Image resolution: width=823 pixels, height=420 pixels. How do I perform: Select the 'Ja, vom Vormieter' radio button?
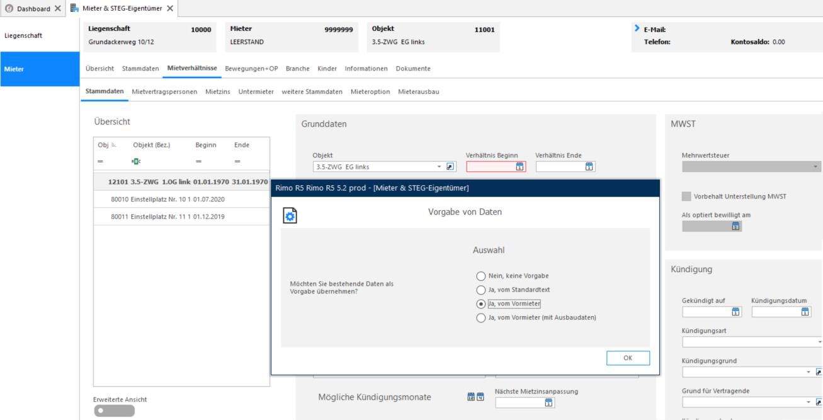tap(481, 304)
